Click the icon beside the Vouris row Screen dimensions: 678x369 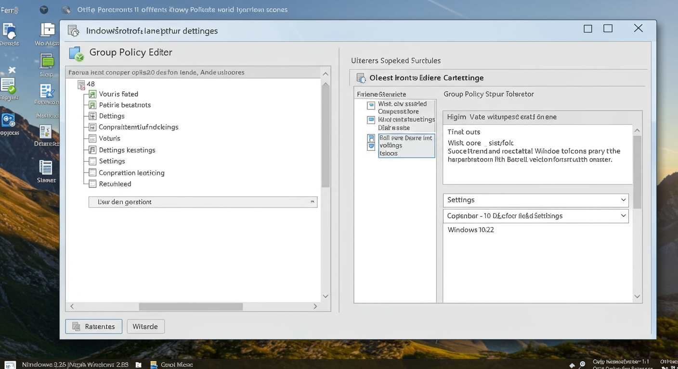point(92,138)
